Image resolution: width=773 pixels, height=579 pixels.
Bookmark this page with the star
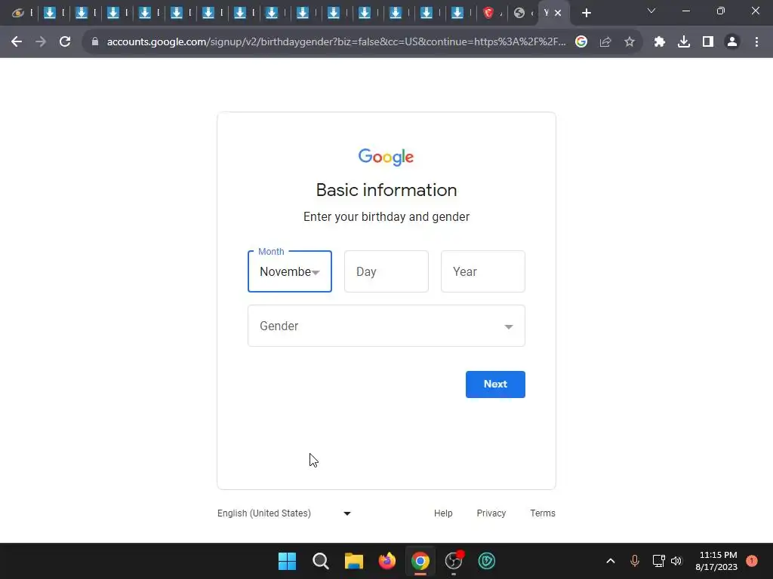click(x=630, y=42)
